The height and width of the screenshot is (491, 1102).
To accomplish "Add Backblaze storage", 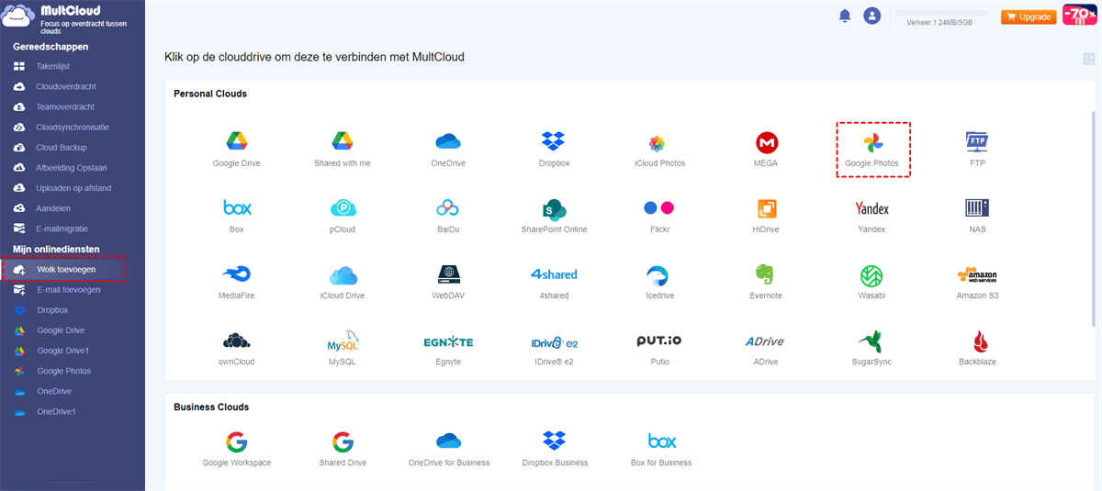I will pyautogui.click(x=977, y=348).
